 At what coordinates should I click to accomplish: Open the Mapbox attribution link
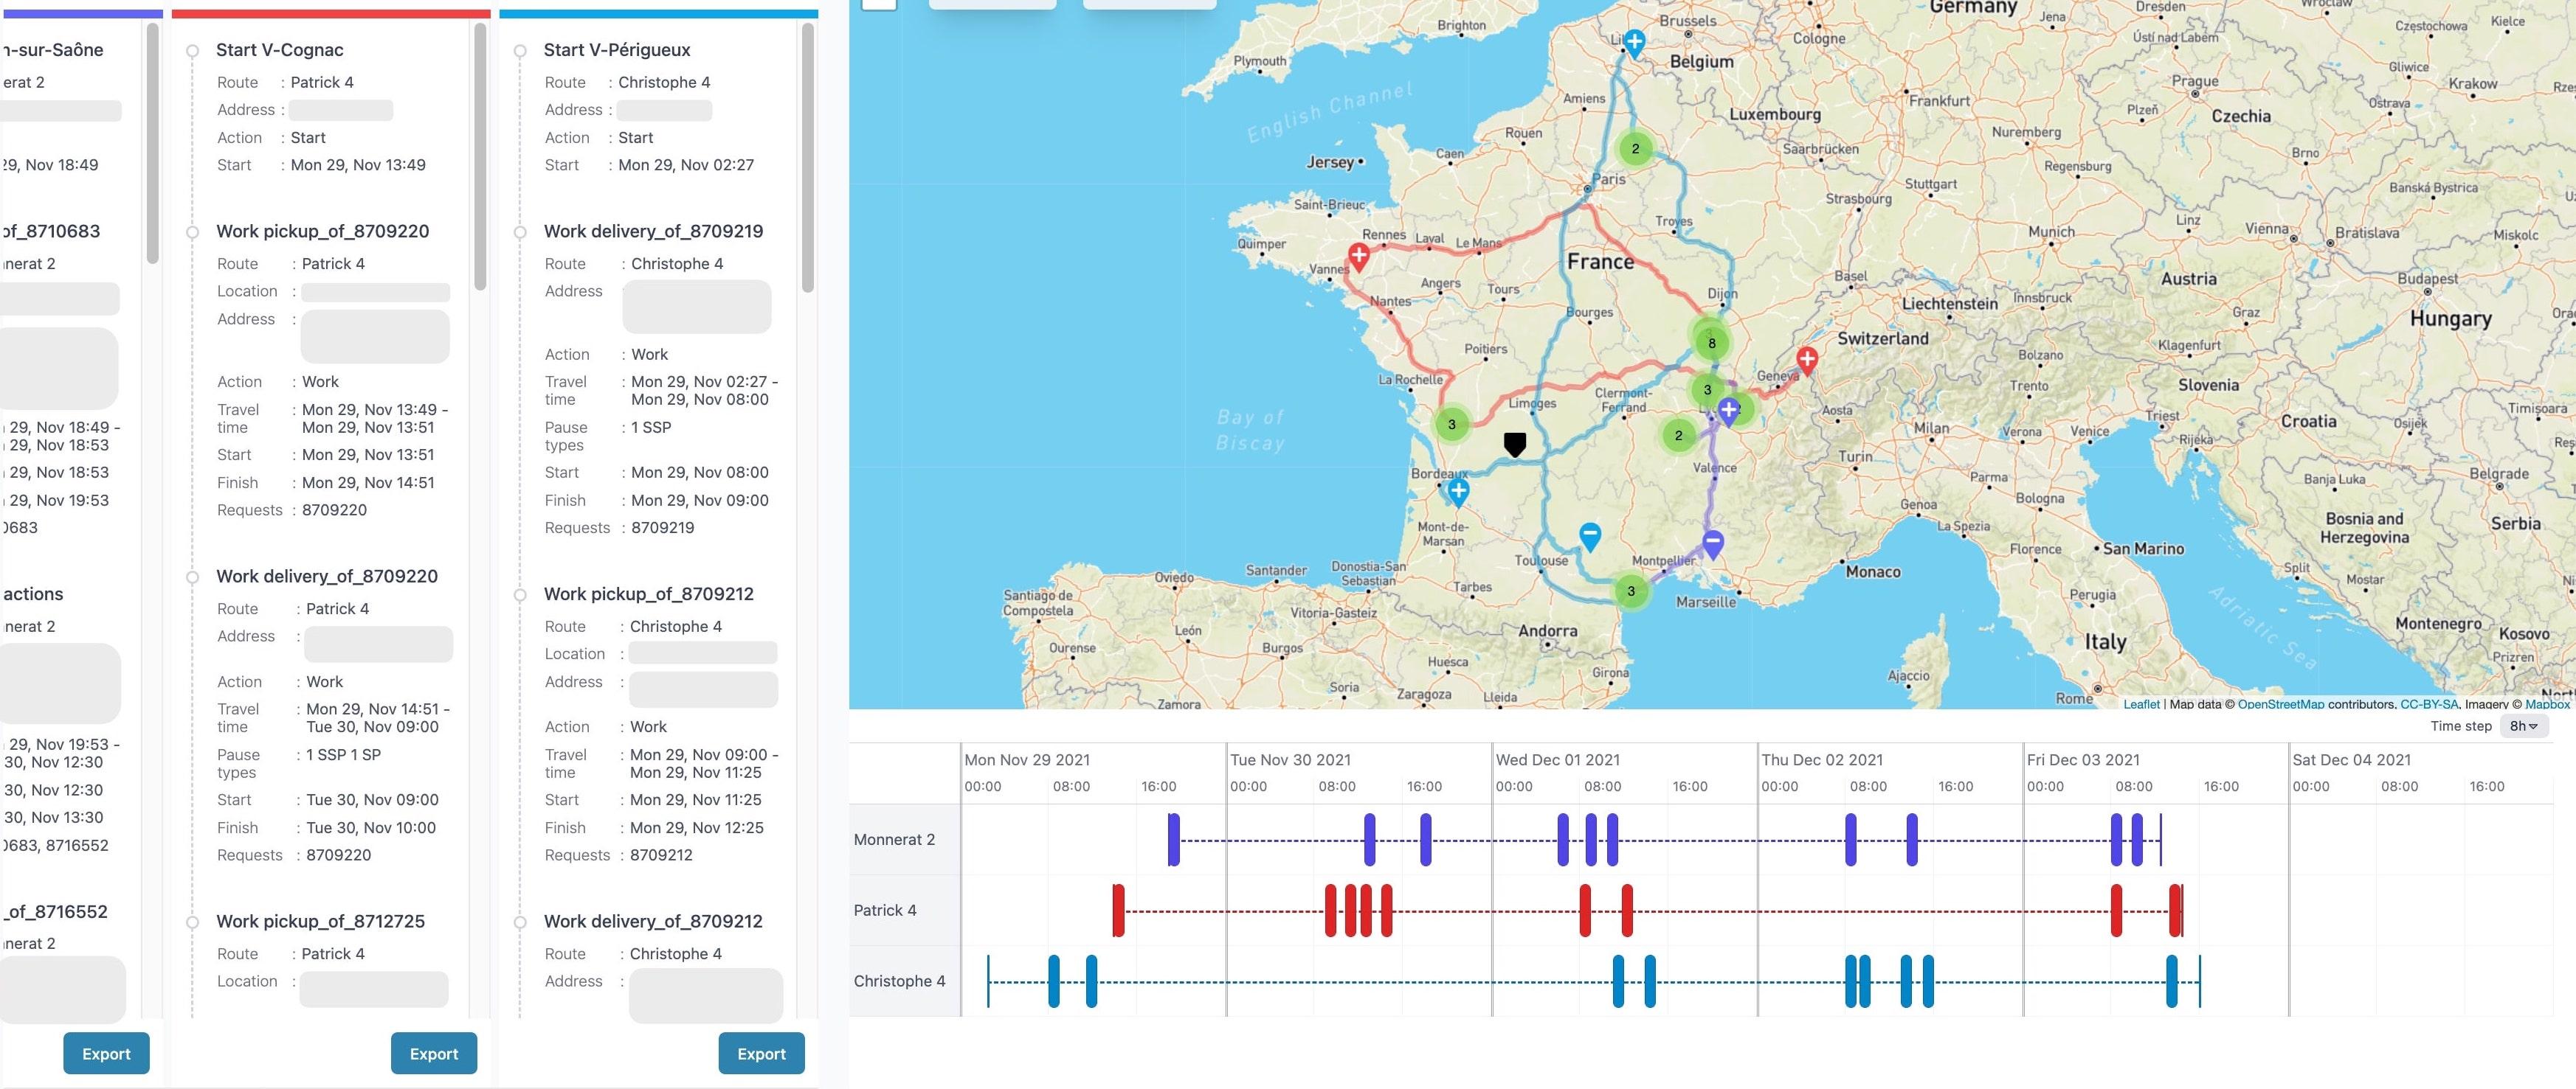click(x=2547, y=703)
